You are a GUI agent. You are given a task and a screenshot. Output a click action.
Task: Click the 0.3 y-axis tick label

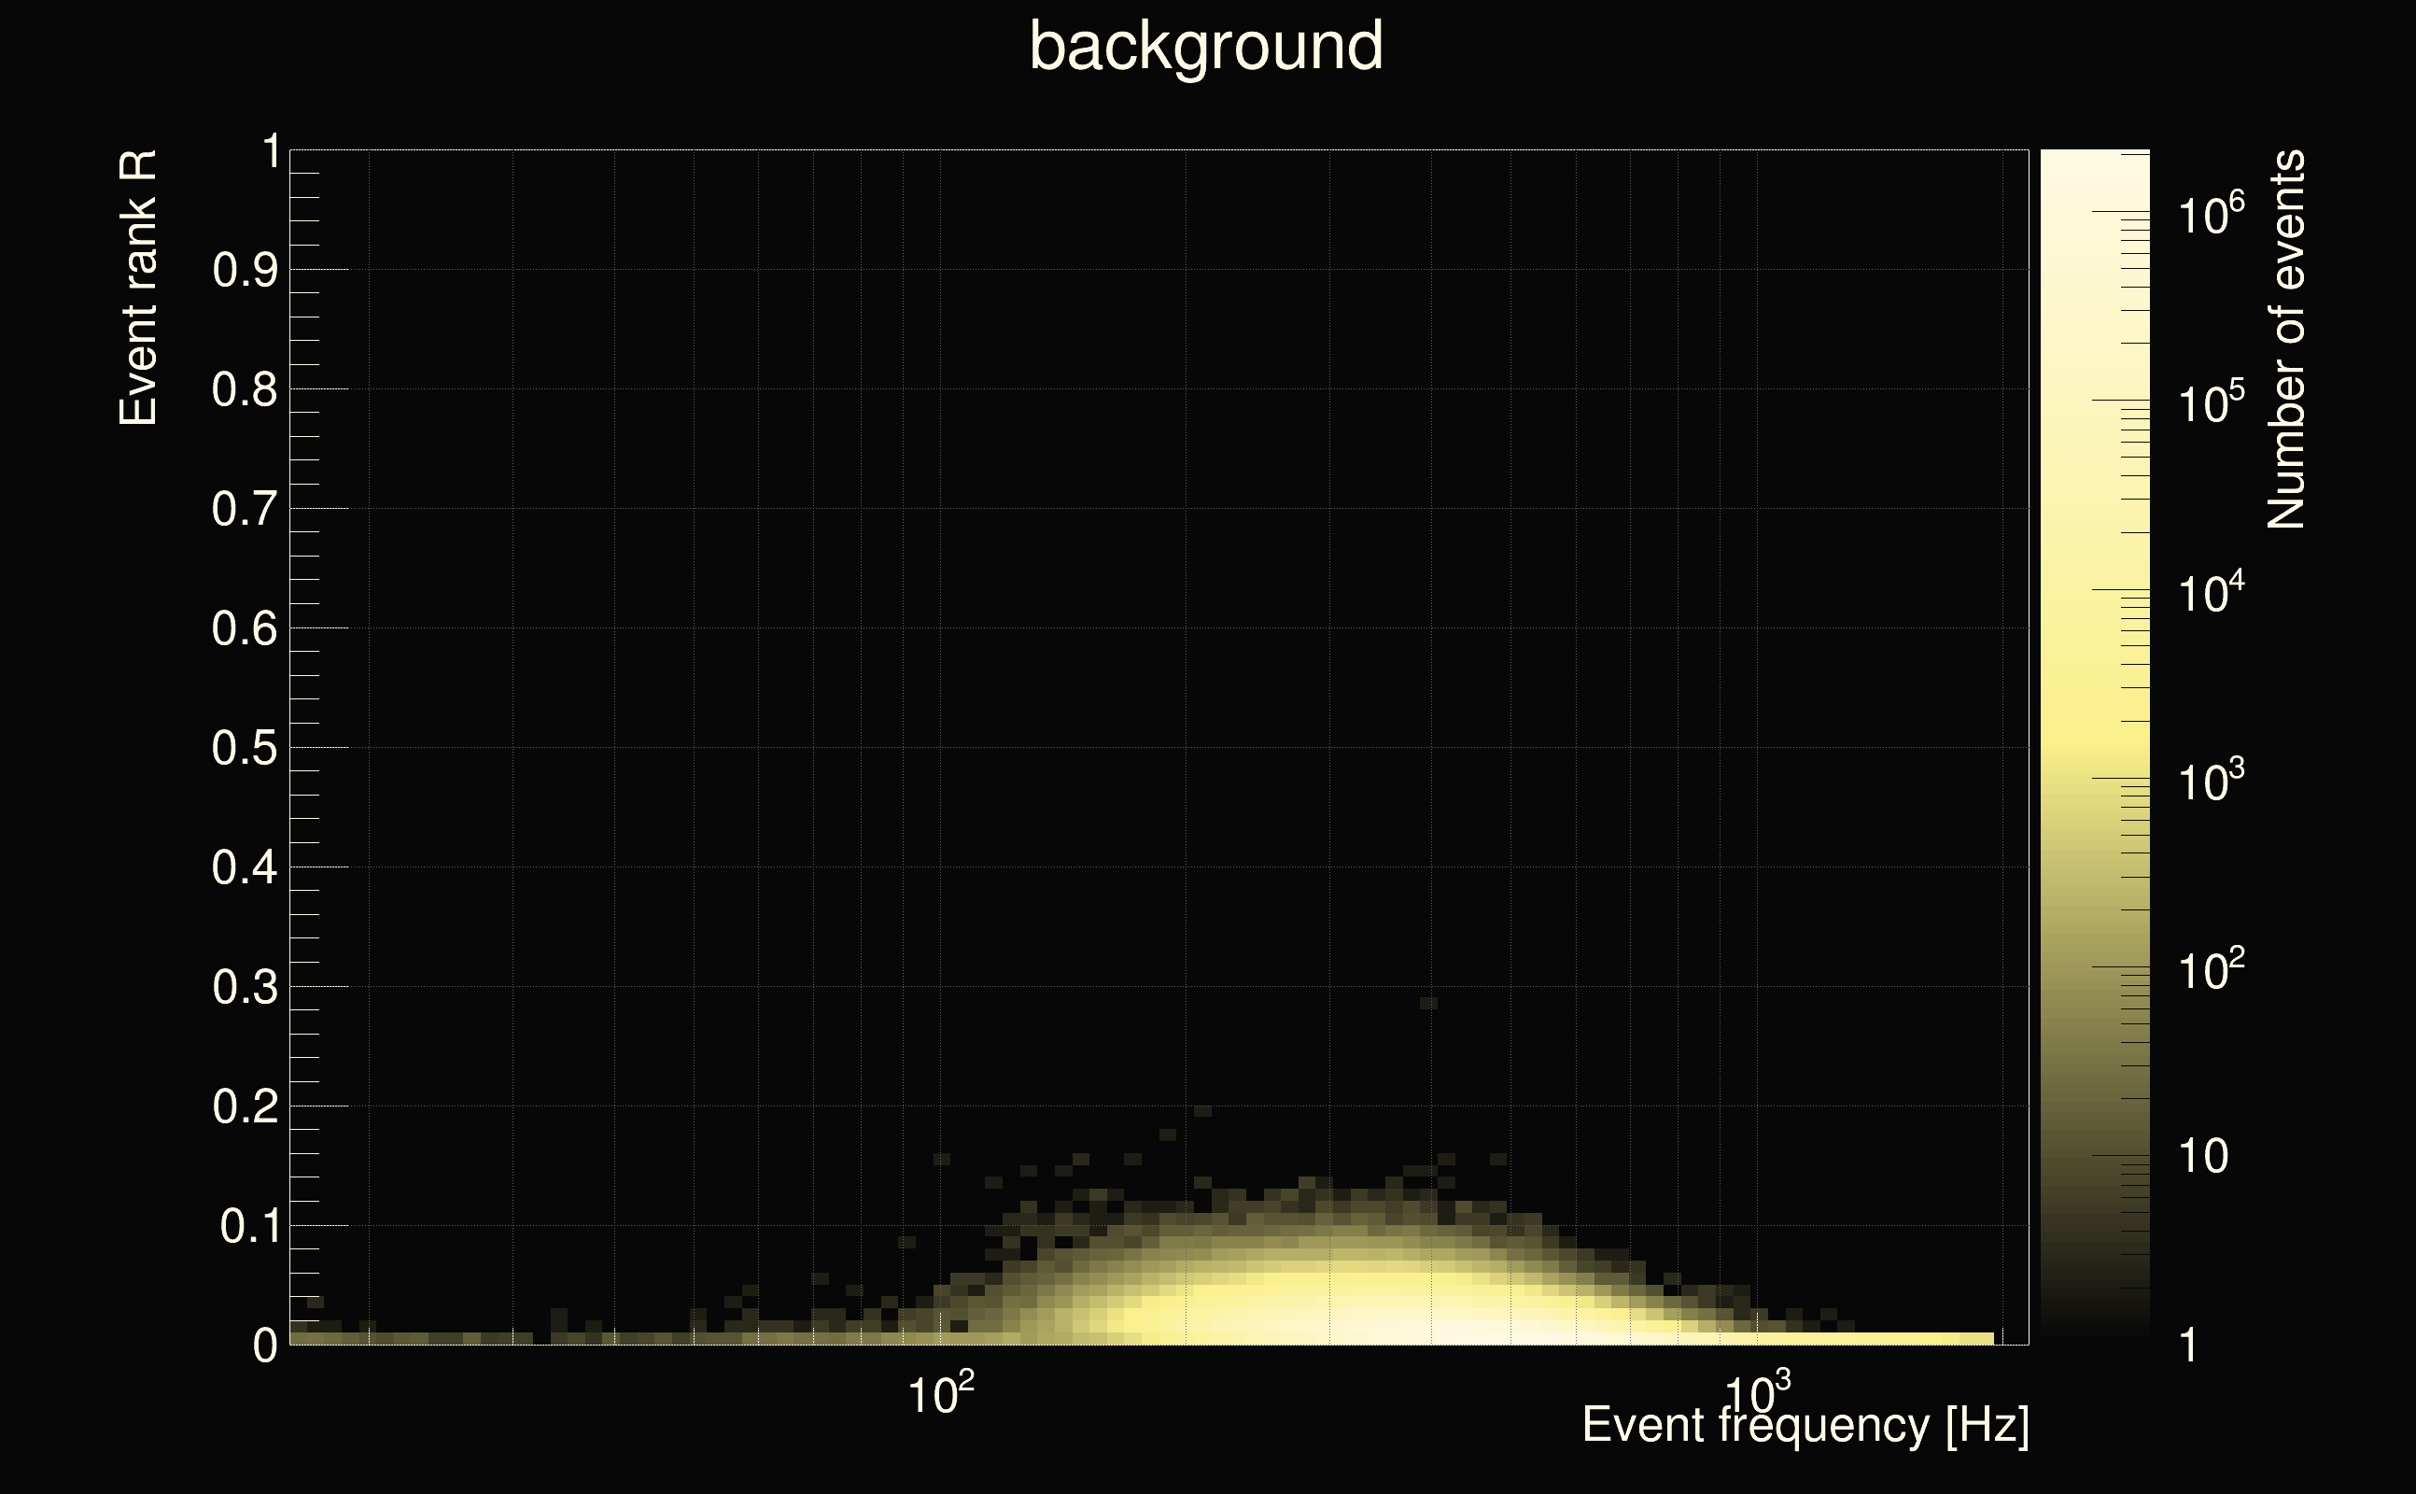pyautogui.click(x=244, y=987)
